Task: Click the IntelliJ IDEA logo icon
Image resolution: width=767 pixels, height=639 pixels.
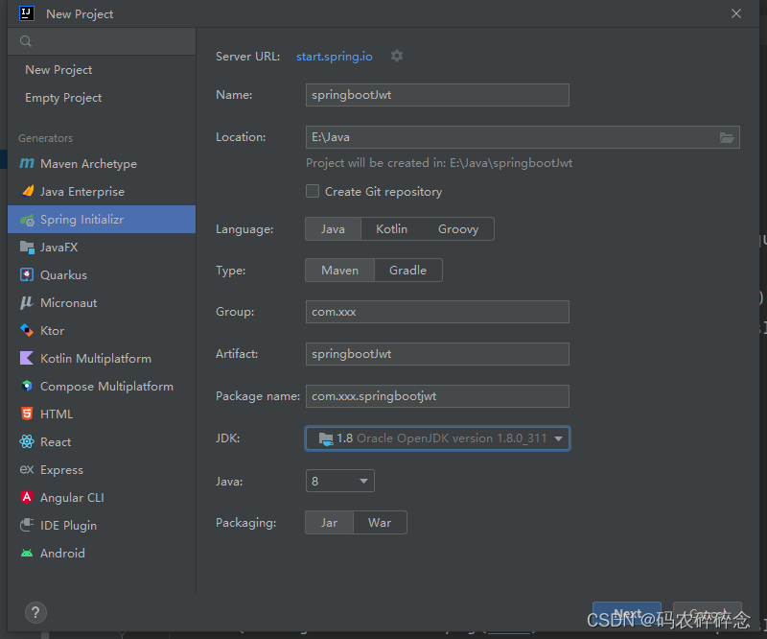Action: coord(27,13)
